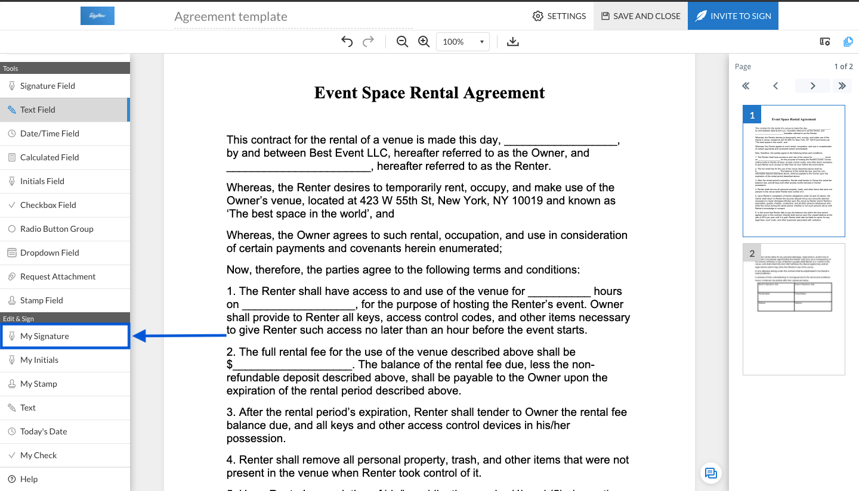Skip to the last page with double-chevron
Viewport: 859px width, 491px height.
click(842, 86)
